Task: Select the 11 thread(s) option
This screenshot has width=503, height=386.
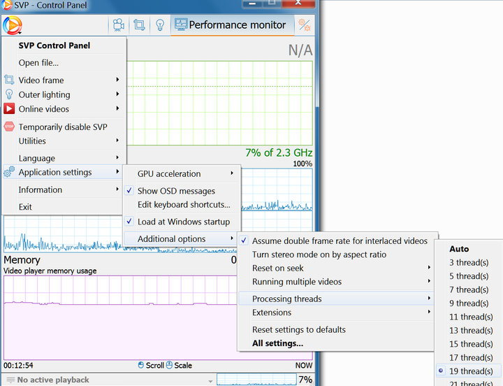Action: point(468,317)
